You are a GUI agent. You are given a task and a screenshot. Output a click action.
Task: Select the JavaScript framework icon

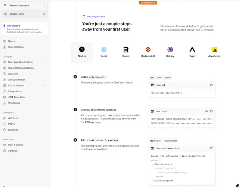214,50
